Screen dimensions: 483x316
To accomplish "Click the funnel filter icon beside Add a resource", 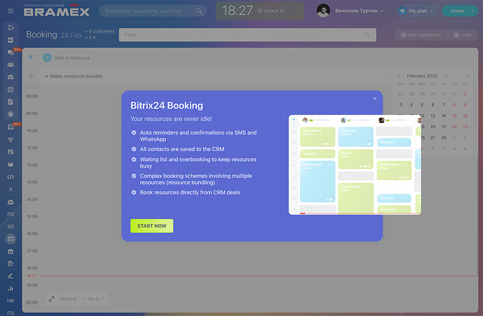I will tap(31, 58).
